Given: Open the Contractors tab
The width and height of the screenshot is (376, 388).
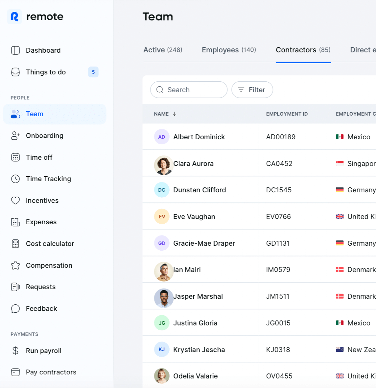Looking at the screenshot, I should (x=303, y=50).
